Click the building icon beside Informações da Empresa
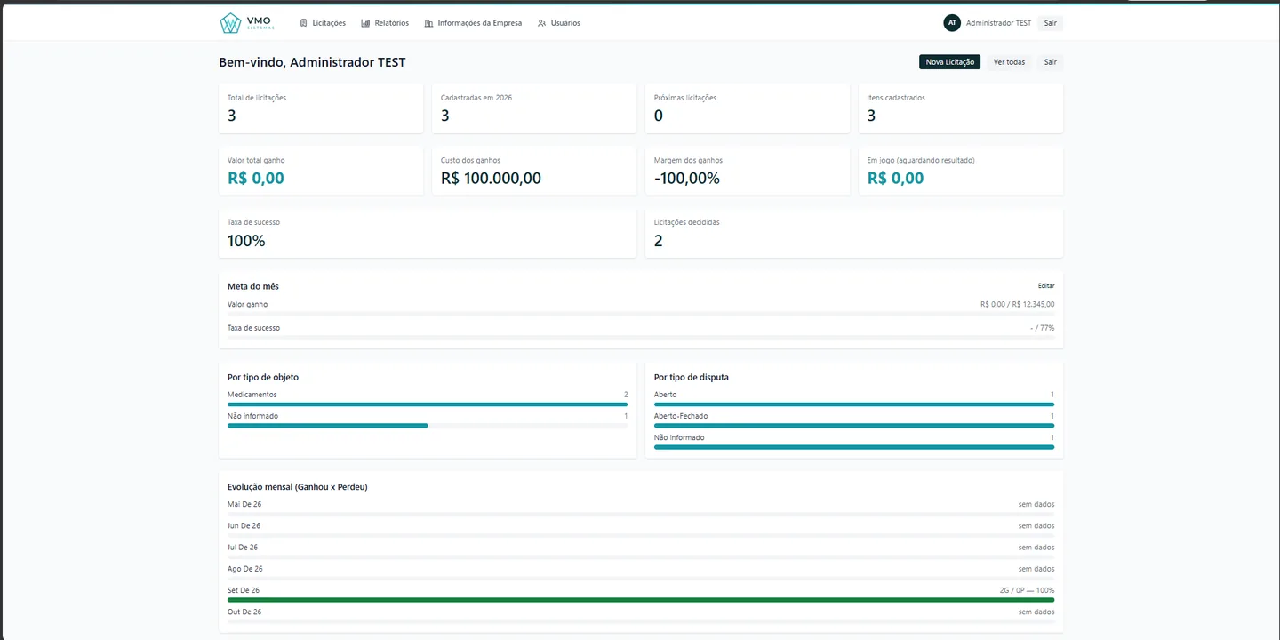The image size is (1280, 640). click(x=429, y=23)
